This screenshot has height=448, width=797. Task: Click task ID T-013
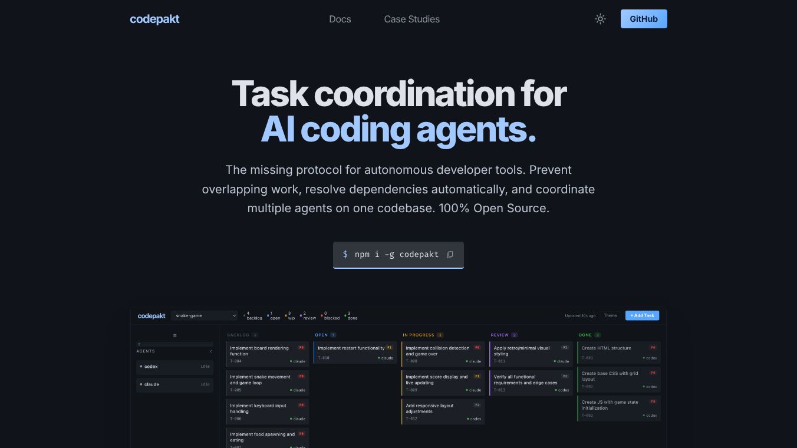499,390
